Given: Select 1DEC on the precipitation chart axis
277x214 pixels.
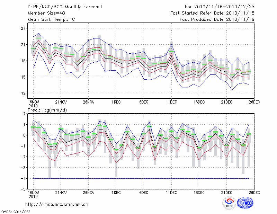Looking at the screenshot, I should tap(116, 193).
